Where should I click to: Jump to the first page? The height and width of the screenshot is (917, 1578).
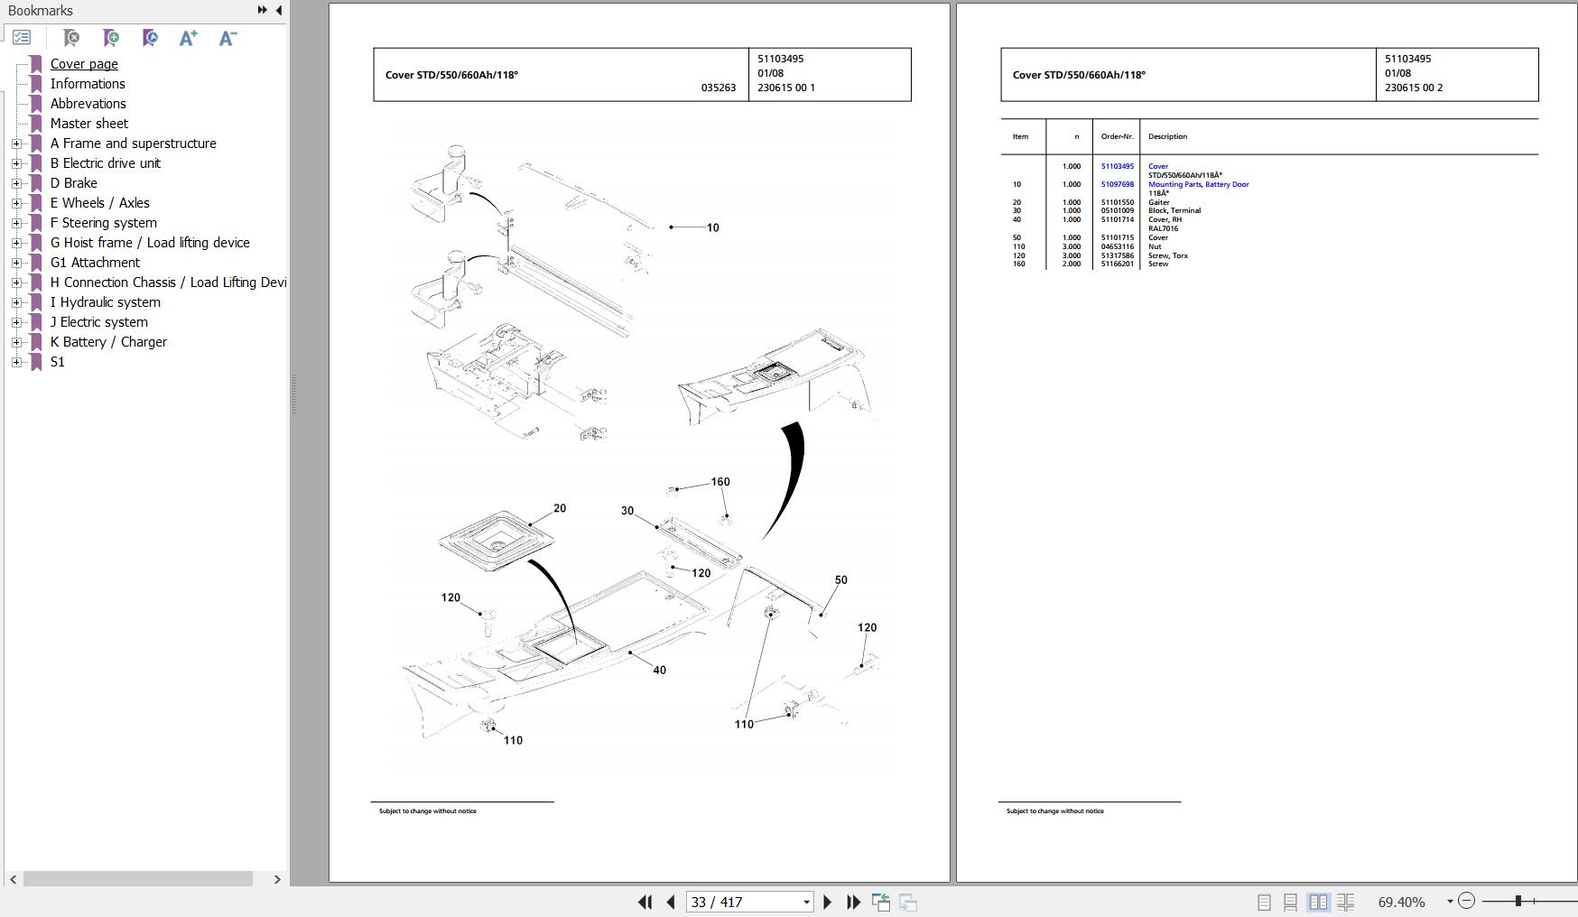(645, 902)
